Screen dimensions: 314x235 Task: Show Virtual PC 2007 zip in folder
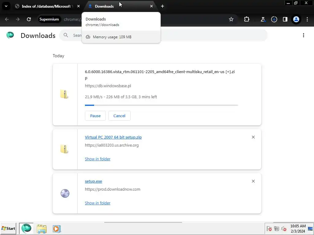point(98,159)
